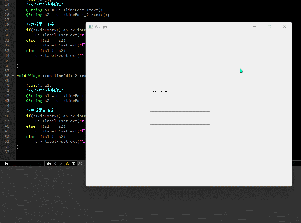Click void Widget::on_lineEdit_2 function header

coord(51,76)
